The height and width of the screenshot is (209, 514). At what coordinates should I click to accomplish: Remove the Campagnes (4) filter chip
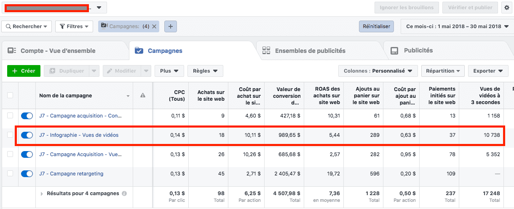pyautogui.click(x=154, y=26)
